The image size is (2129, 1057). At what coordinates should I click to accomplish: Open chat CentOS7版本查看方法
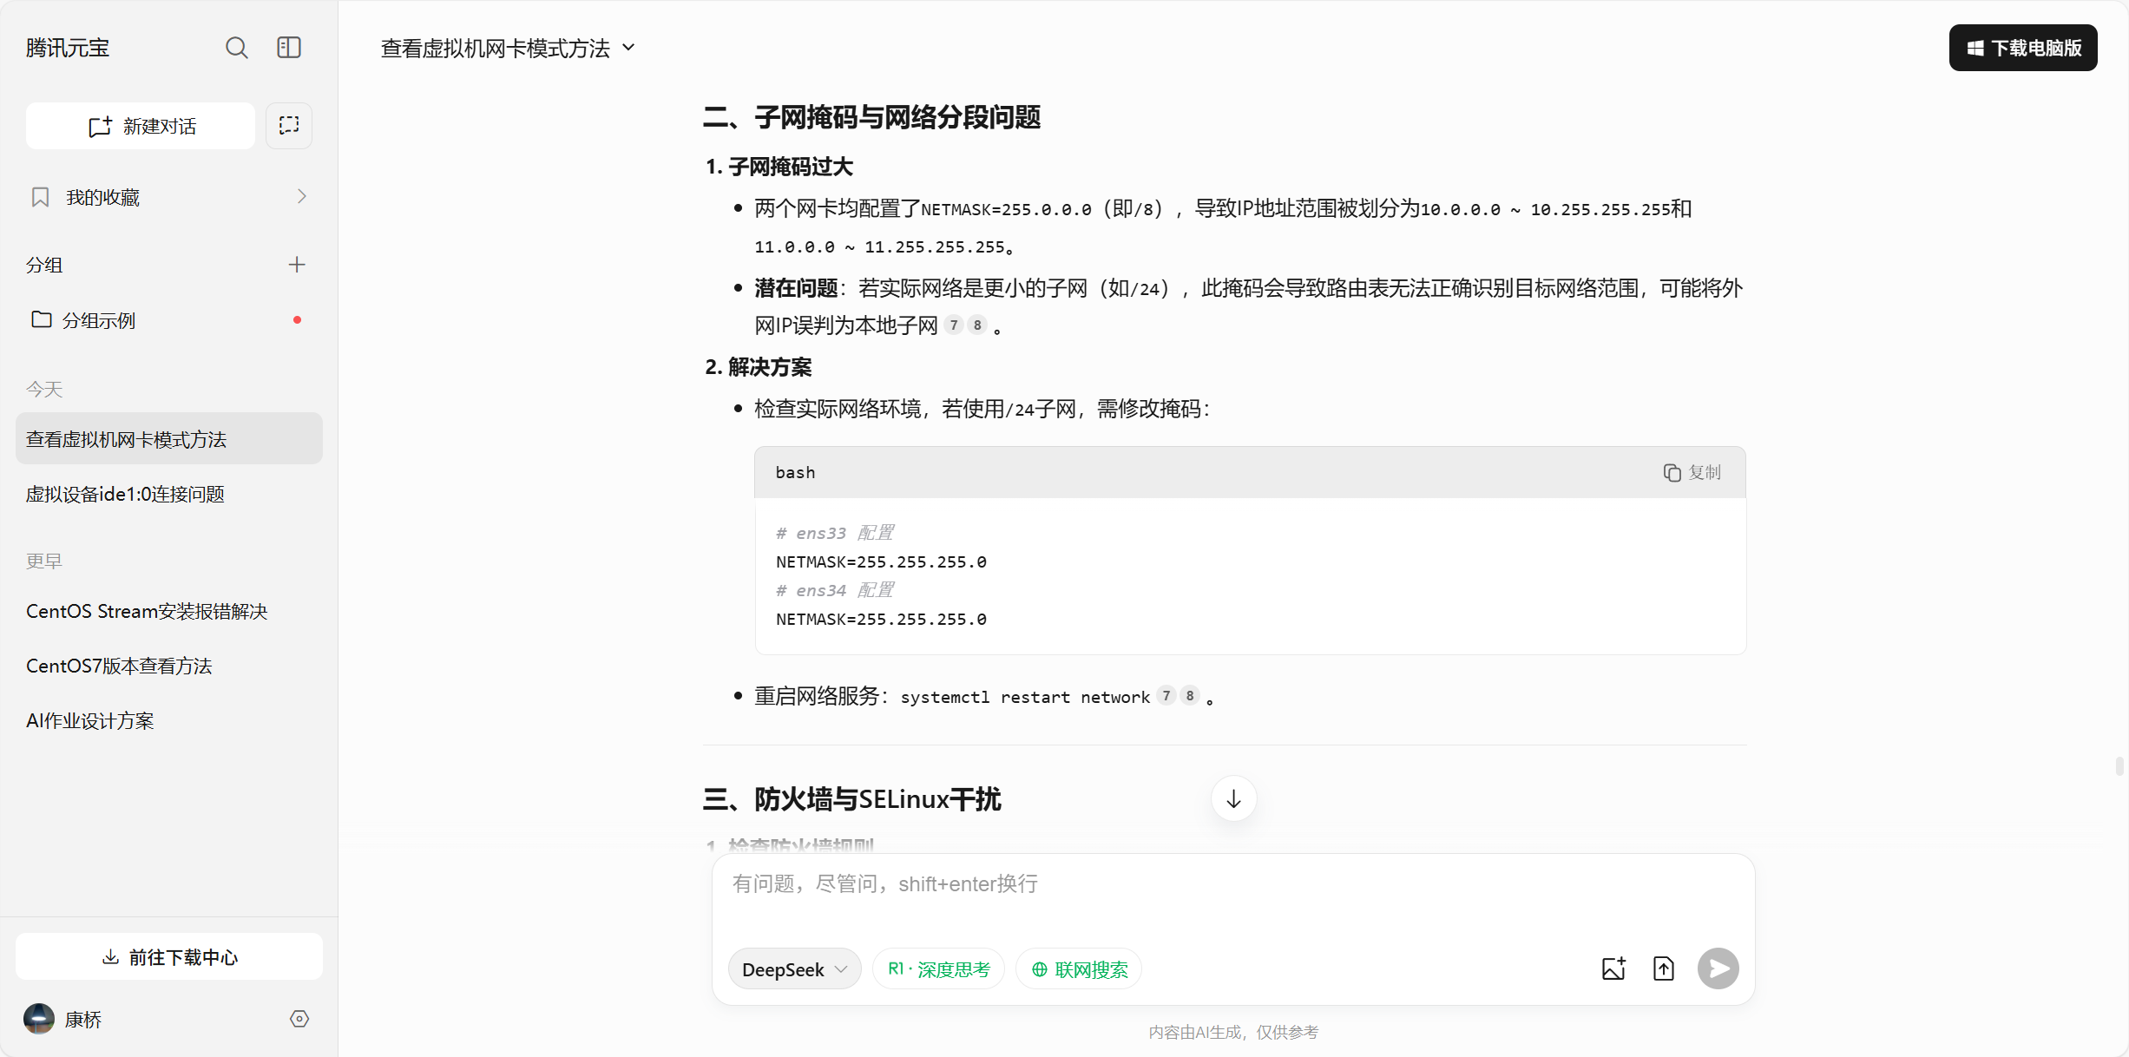point(119,666)
